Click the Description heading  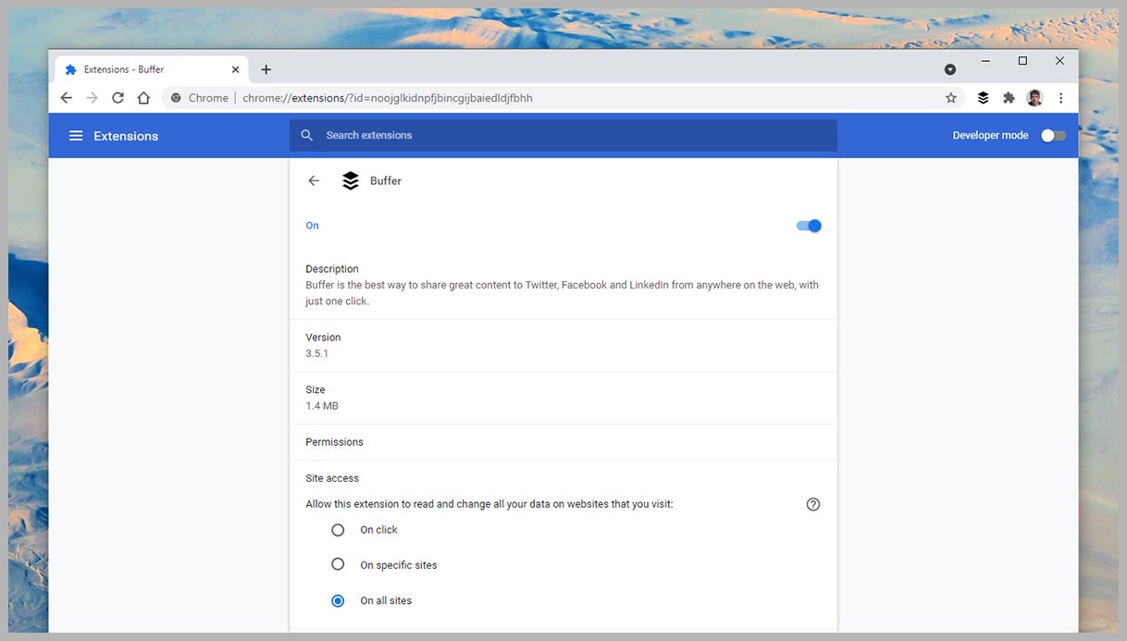coord(332,269)
